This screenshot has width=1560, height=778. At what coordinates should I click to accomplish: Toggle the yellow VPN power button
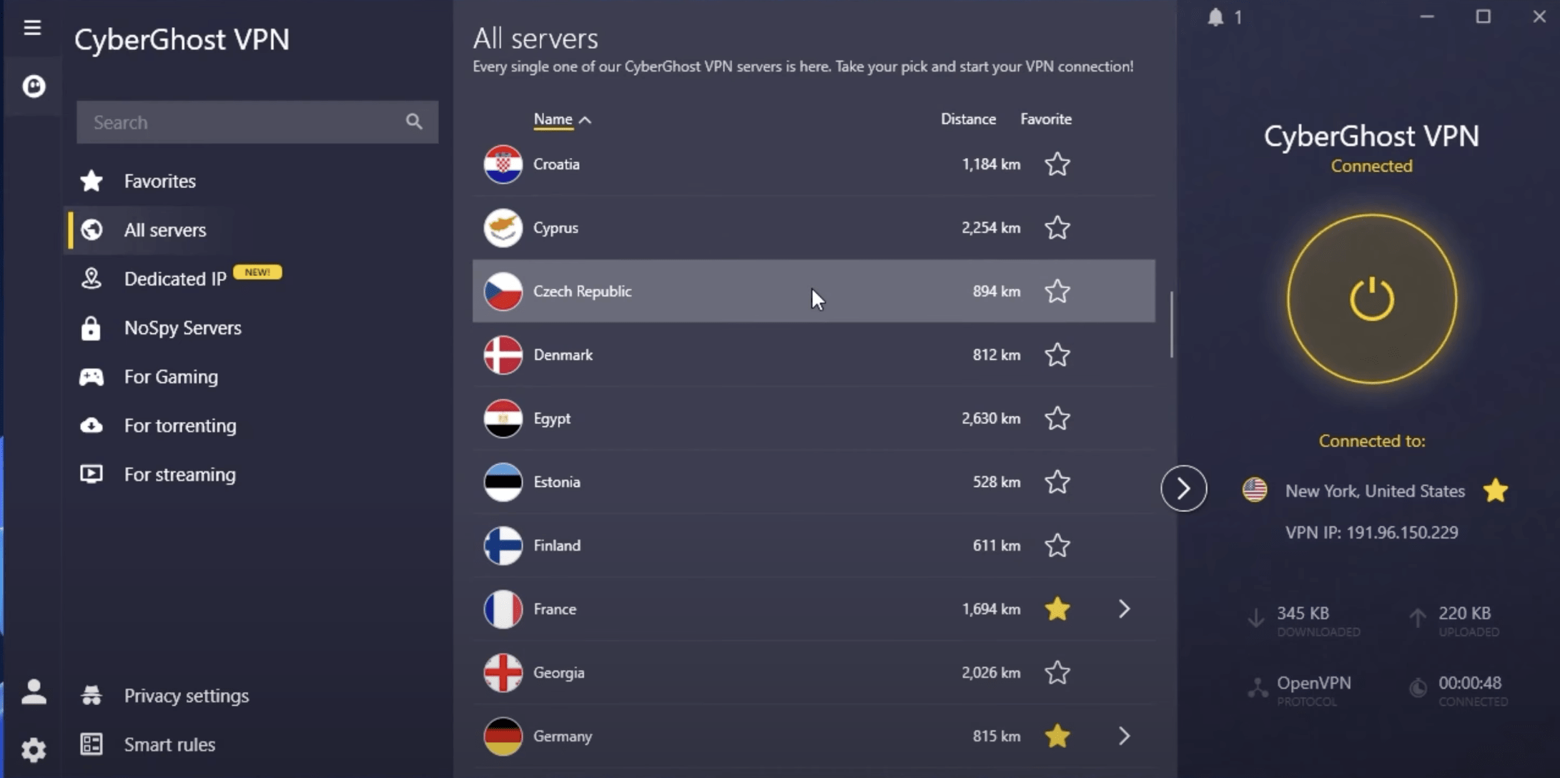1371,299
